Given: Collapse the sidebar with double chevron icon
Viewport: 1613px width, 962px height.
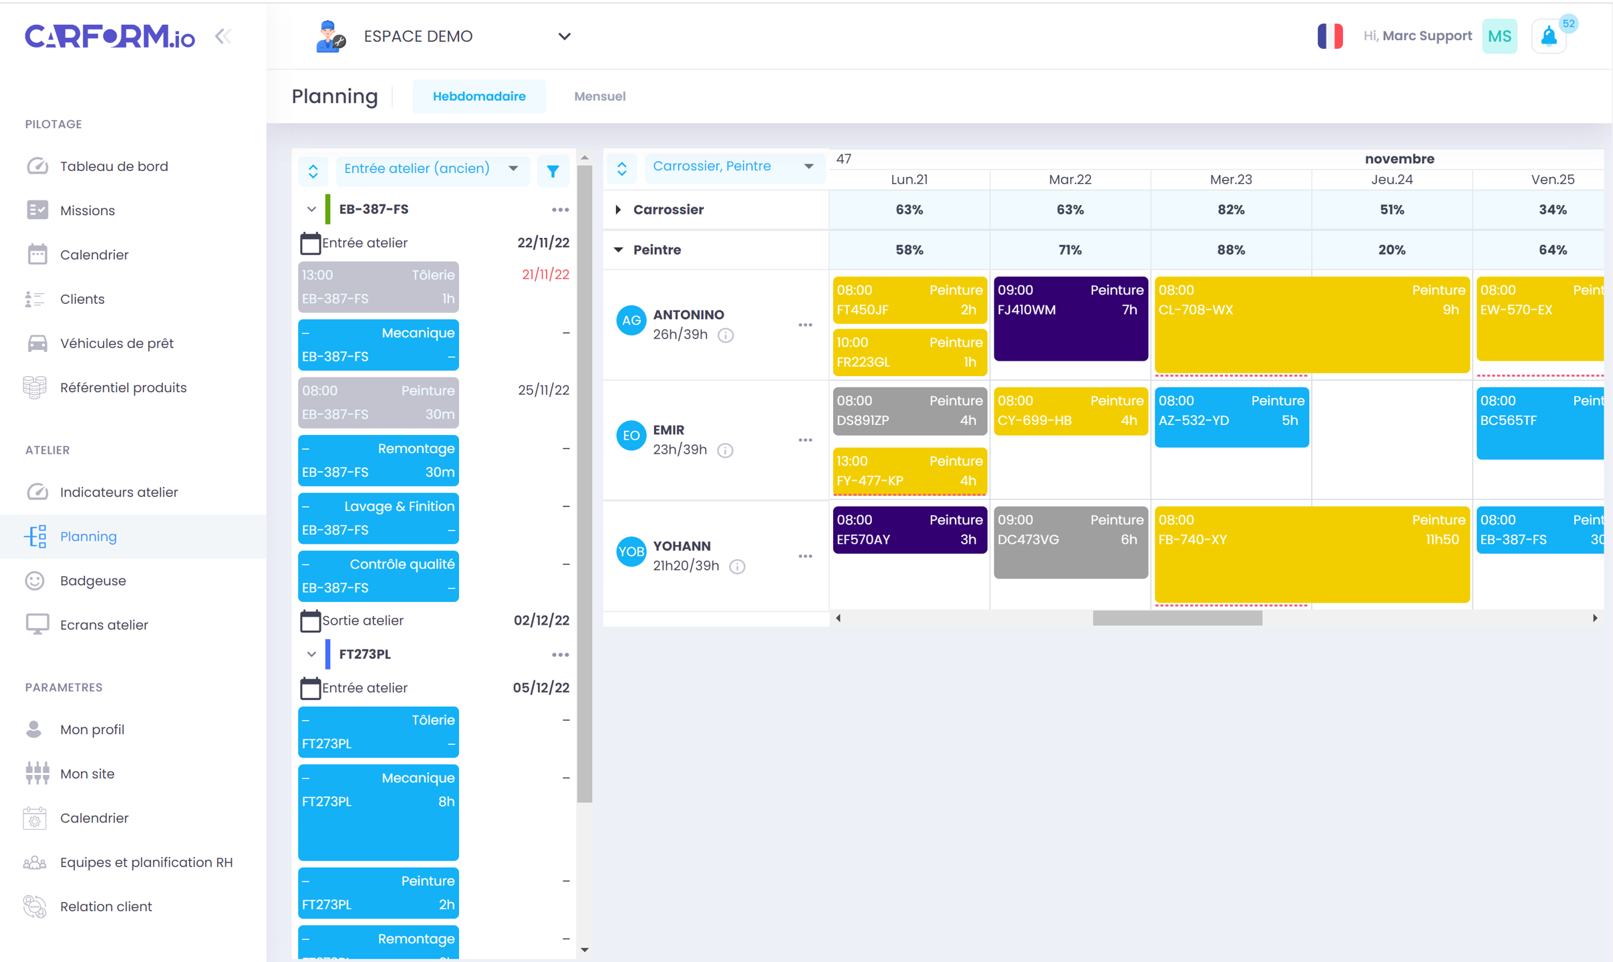Looking at the screenshot, I should pos(223,36).
